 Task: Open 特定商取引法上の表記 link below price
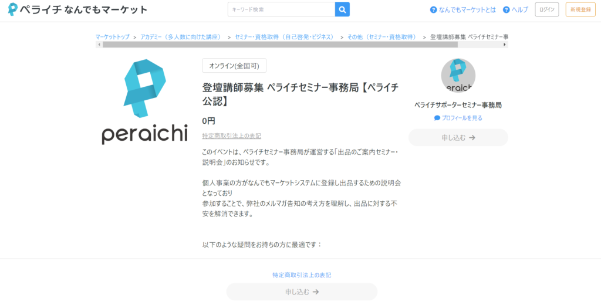click(231, 136)
